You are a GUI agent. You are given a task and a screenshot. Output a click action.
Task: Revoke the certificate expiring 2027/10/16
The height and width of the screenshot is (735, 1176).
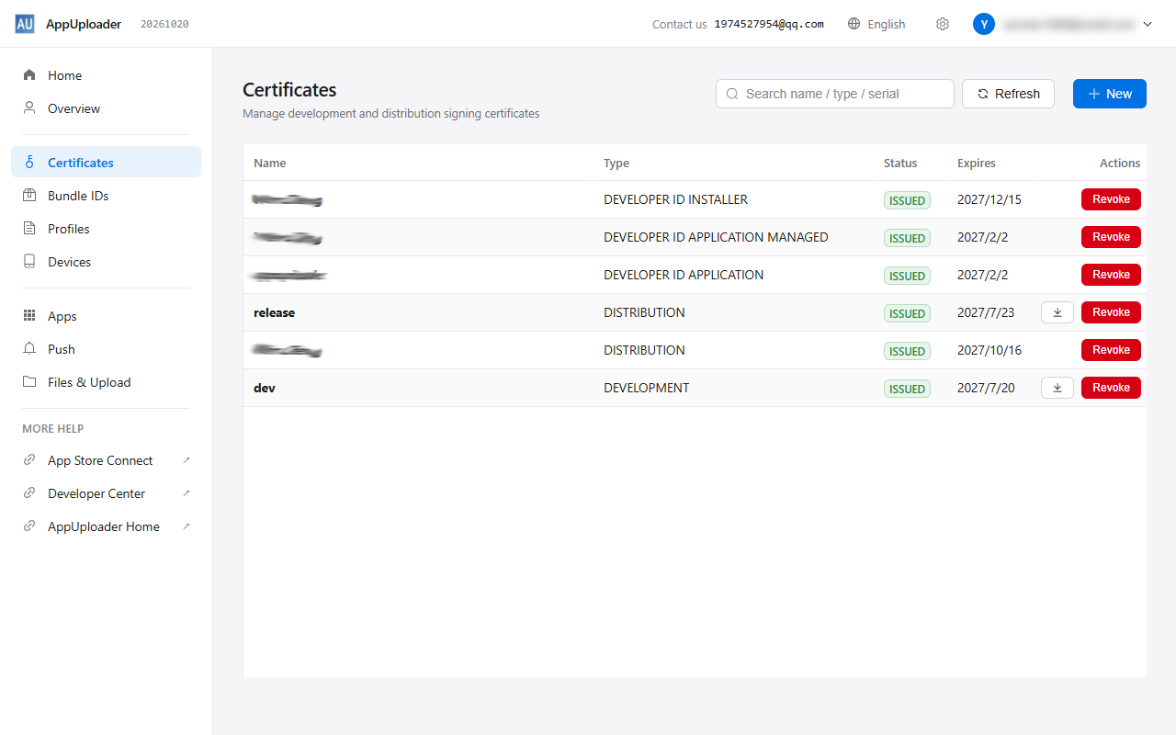1111,350
